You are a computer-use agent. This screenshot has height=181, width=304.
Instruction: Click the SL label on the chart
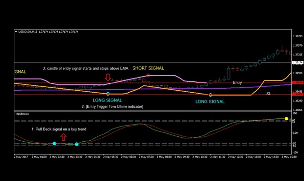(268, 94)
